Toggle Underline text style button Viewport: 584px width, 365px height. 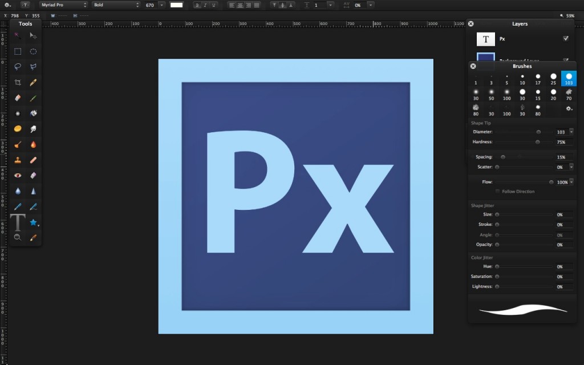click(213, 5)
